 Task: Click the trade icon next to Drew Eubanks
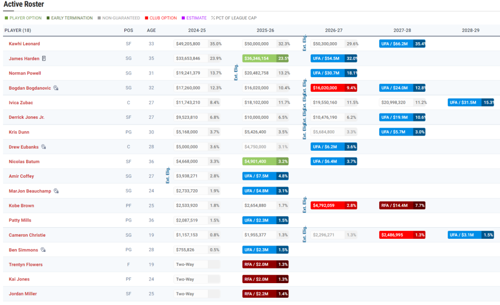click(44, 147)
